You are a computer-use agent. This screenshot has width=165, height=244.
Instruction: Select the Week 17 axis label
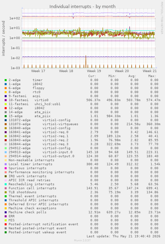pyautogui.click(x=38, y=71)
